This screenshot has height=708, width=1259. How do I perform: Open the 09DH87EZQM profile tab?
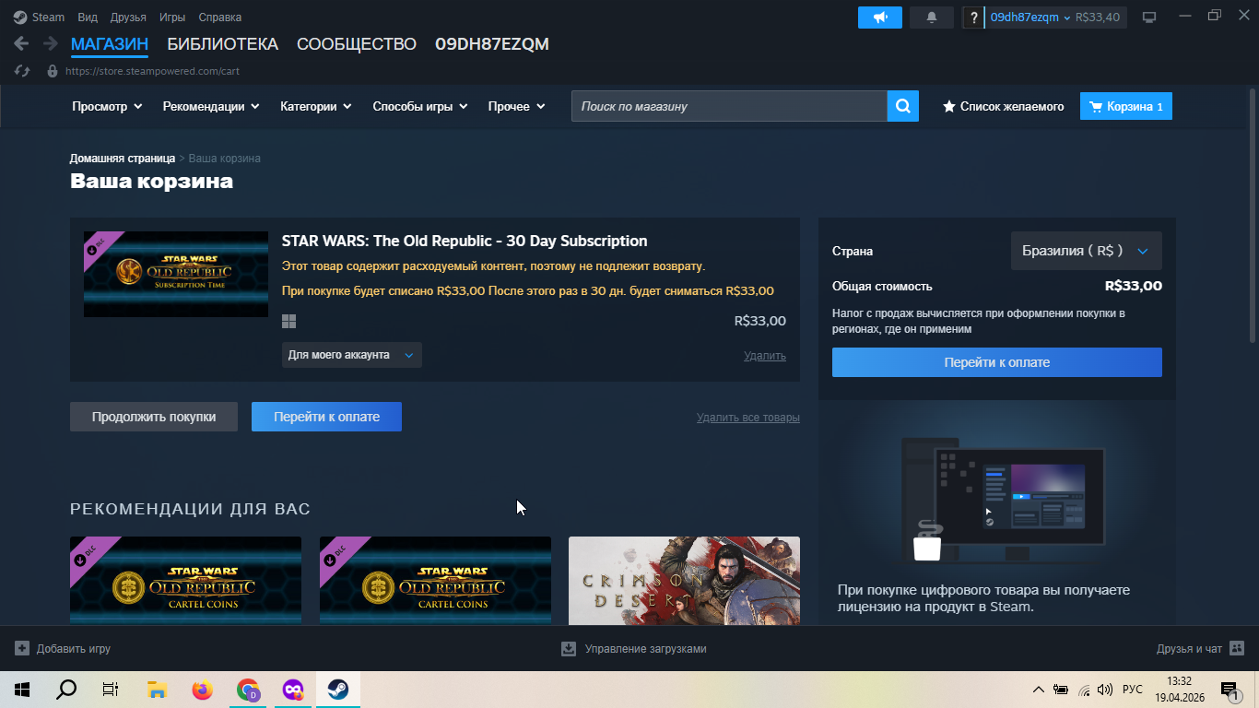coord(492,44)
